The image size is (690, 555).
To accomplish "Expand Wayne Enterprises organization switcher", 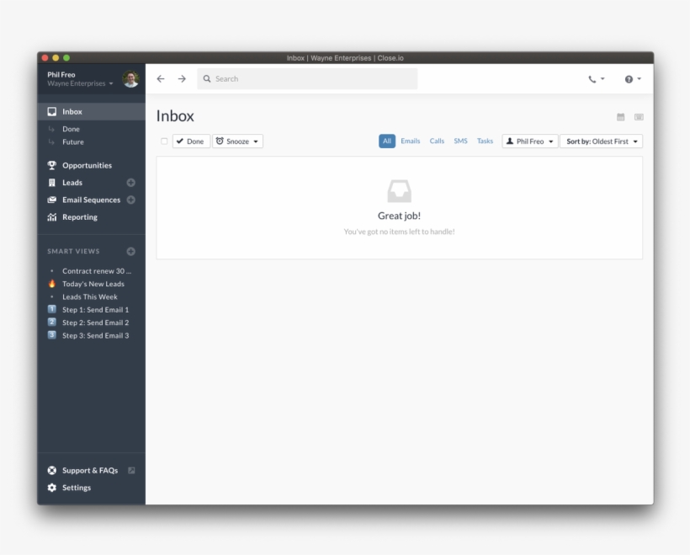I will point(80,84).
